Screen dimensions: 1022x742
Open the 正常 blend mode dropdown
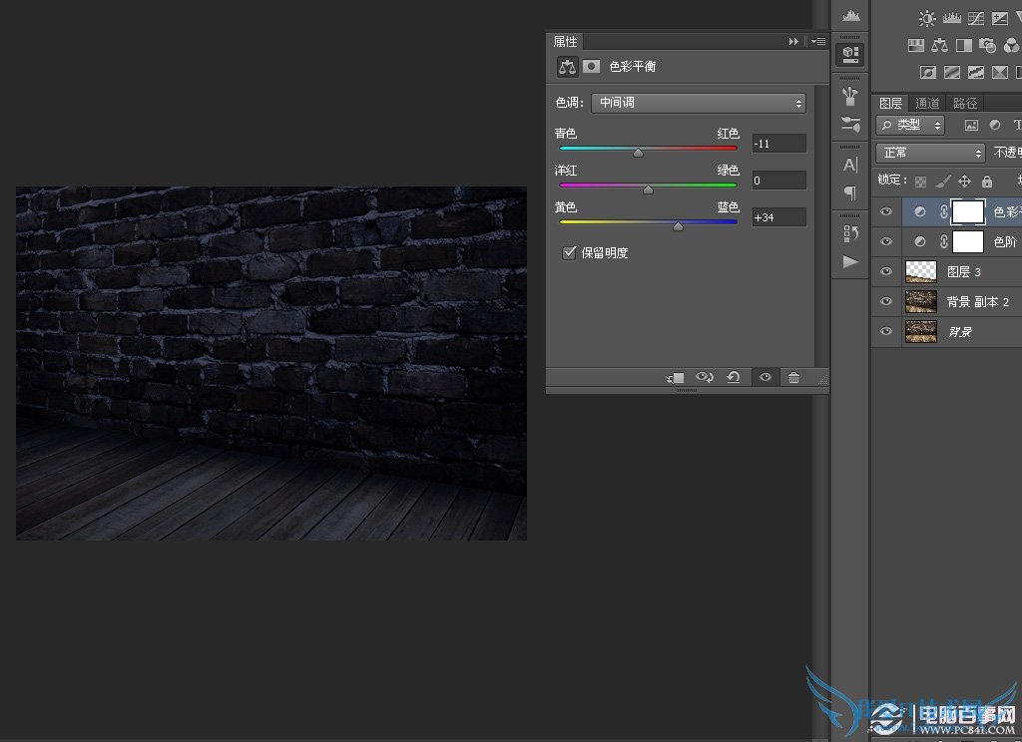click(x=930, y=153)
